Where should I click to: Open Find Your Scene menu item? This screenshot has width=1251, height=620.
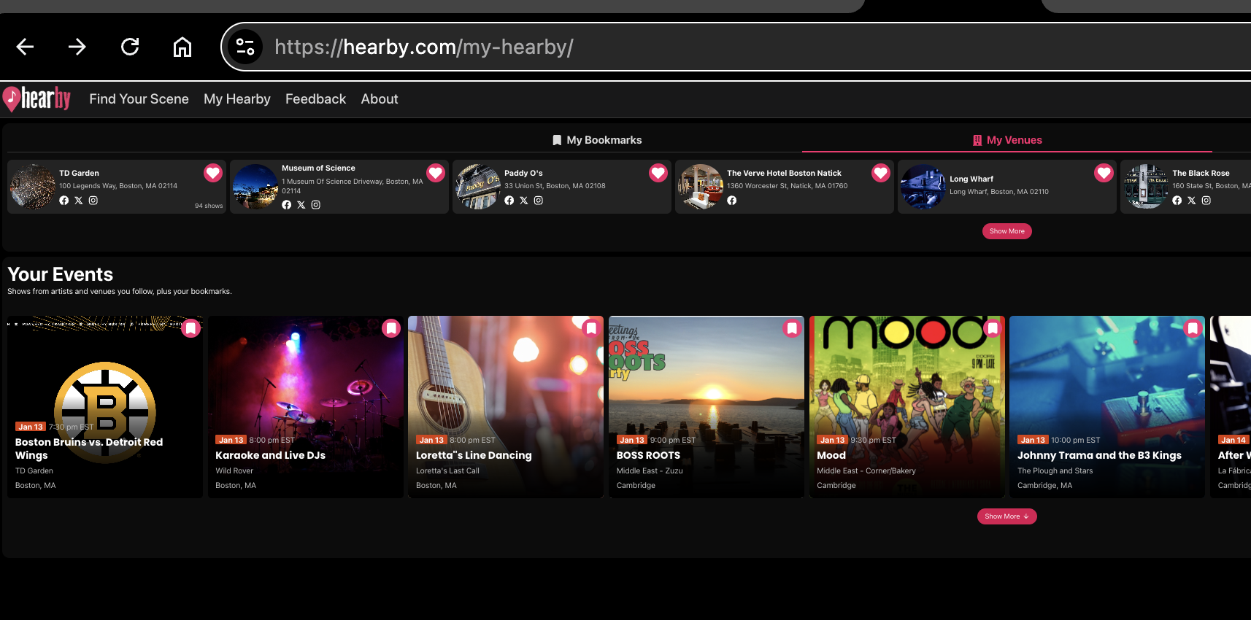tap(139, 99)
